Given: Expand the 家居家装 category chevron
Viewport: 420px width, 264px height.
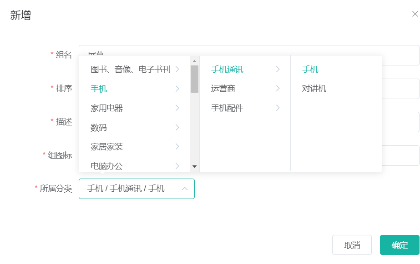Looking at the screenshot, I should pyautogui.click(x=177, y=147).
